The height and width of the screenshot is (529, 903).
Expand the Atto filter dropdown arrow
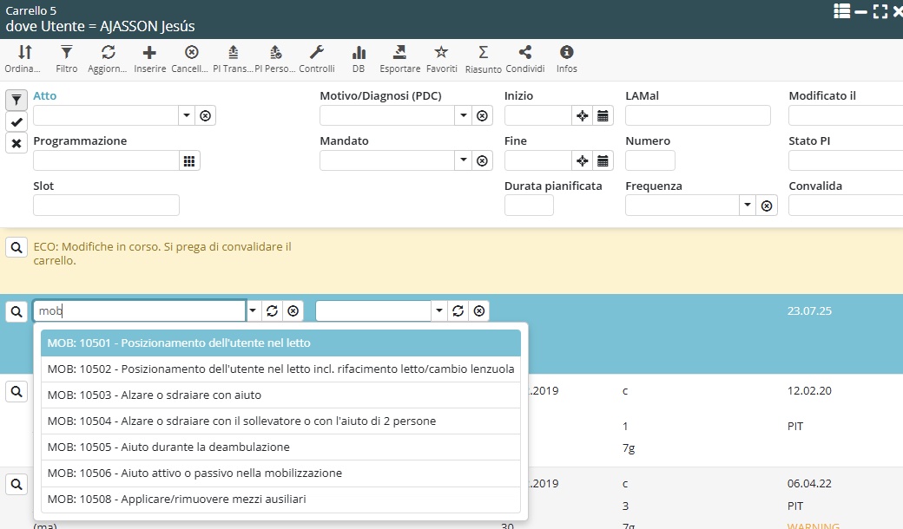pyautogui.click(x=187, y=115)
